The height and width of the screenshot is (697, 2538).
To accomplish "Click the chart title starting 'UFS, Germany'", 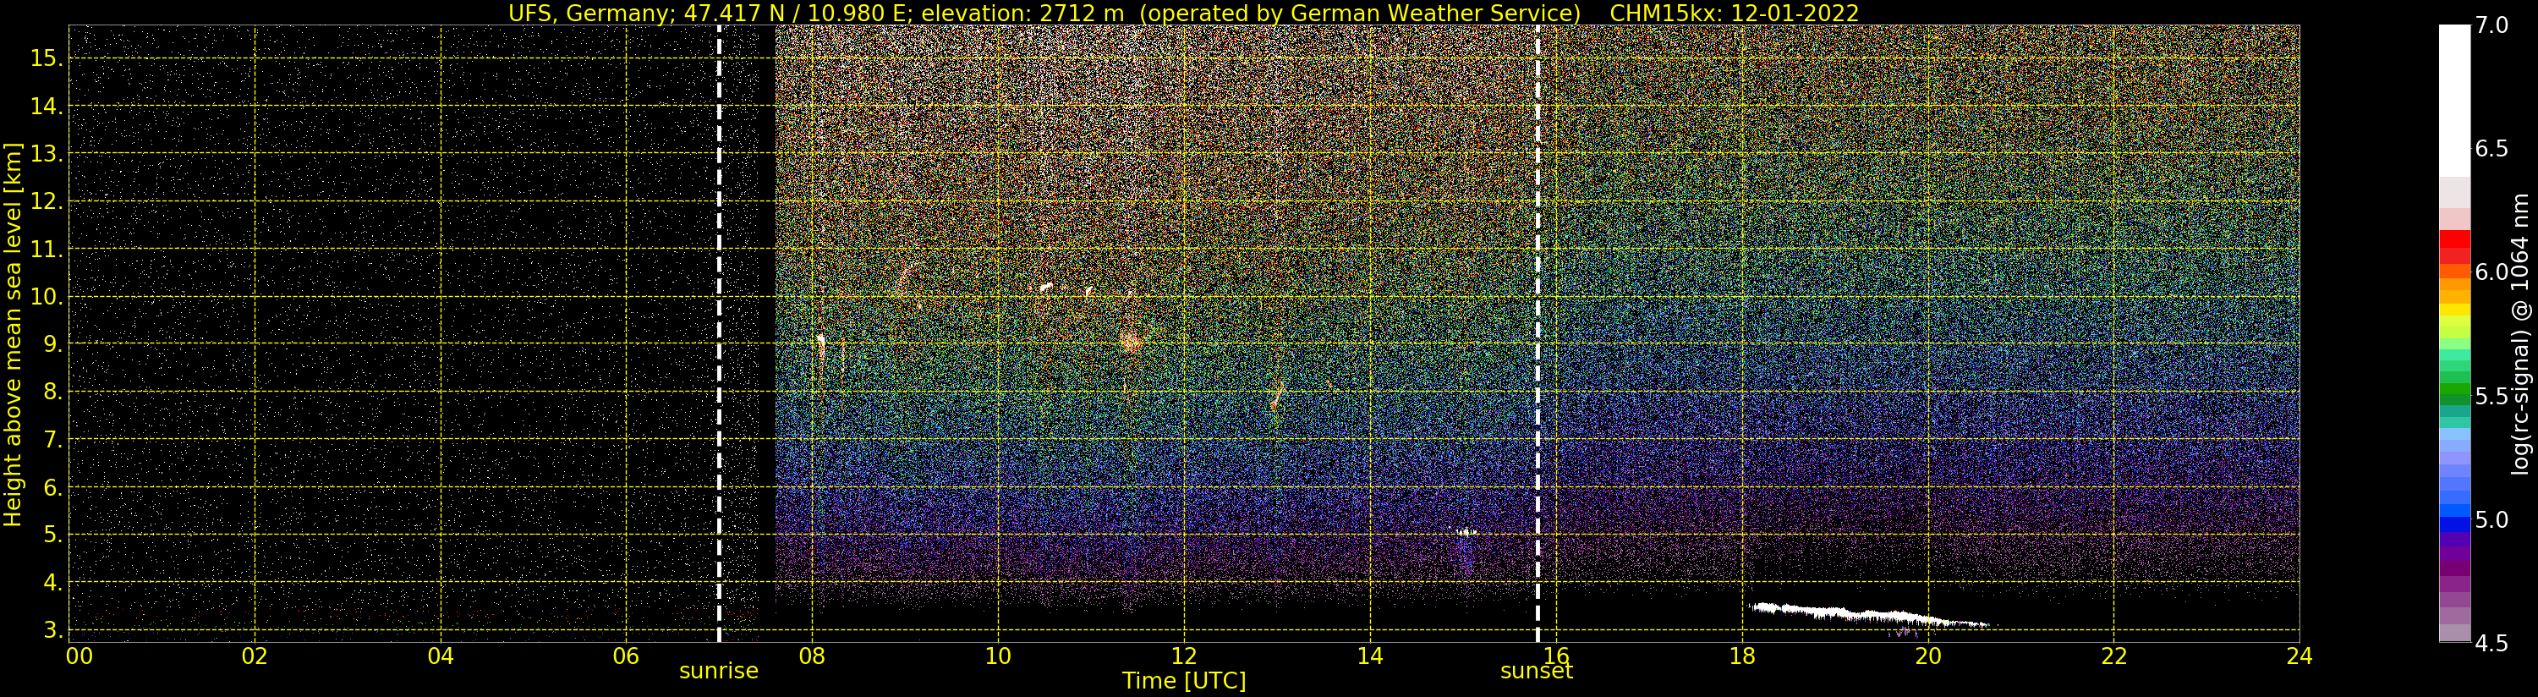I will (1183, 13).
